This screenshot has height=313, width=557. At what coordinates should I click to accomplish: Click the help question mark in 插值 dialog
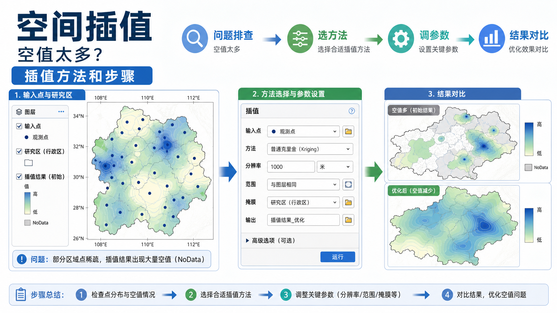click(351, 111)
